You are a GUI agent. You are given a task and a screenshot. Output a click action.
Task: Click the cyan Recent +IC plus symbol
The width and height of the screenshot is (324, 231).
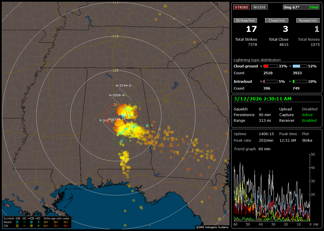[38, 222]
